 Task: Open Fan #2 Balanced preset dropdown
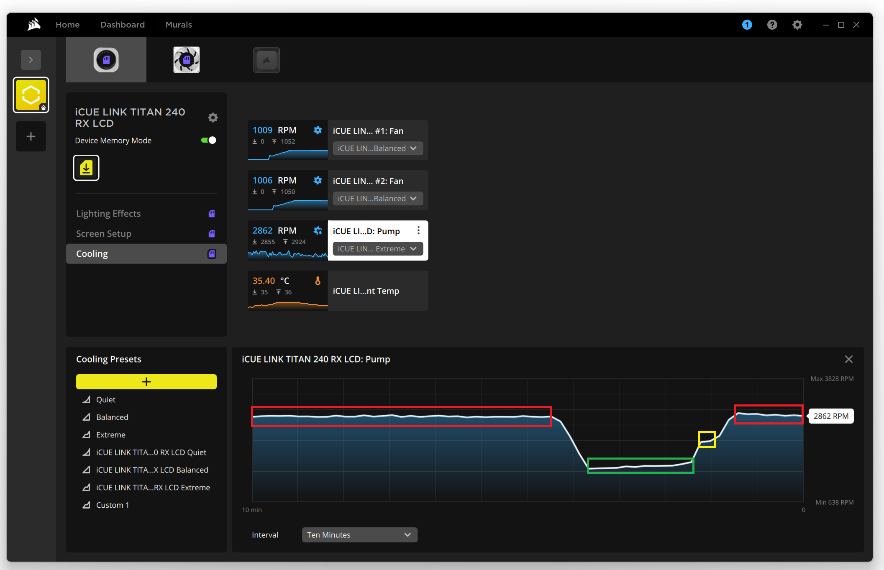[378, 199]
